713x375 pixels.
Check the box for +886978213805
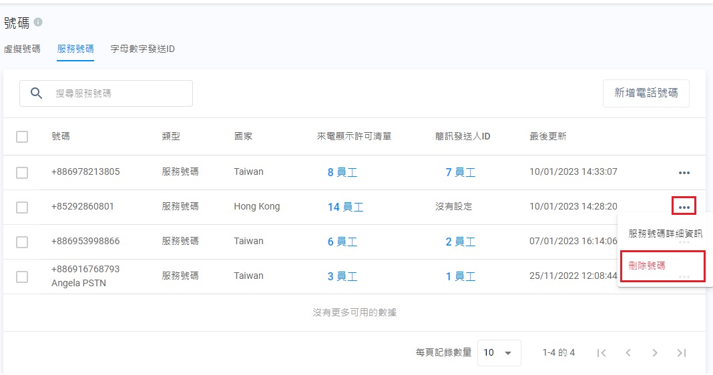tap(22, 172)
